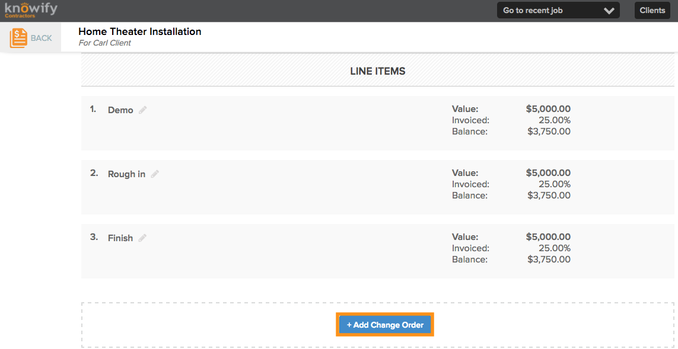678x349 pixels.
Task: Open the Clients page
Action: point(652,10)
